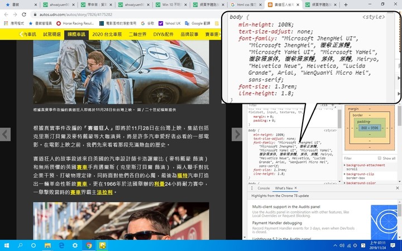Viewport: 402px width, 251px height.
Task: Close the What's New drawer tab
Action: tap(295, 188)
